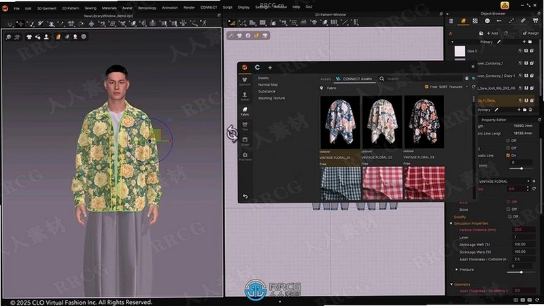Open the VINTAGE FLORAL fabric dropdown in Property Editor
This screenshot has width=544, height=306.
504,181
